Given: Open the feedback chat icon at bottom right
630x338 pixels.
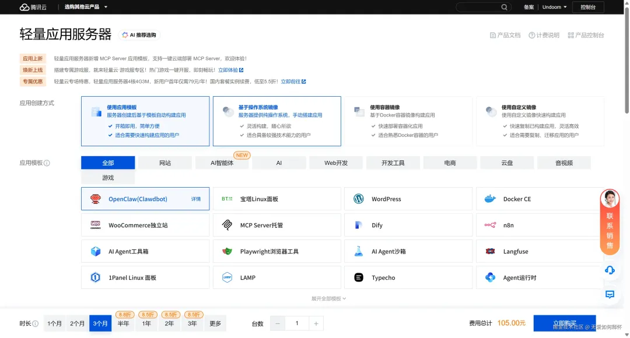Looking at the screenshot, I should (610, 295).
